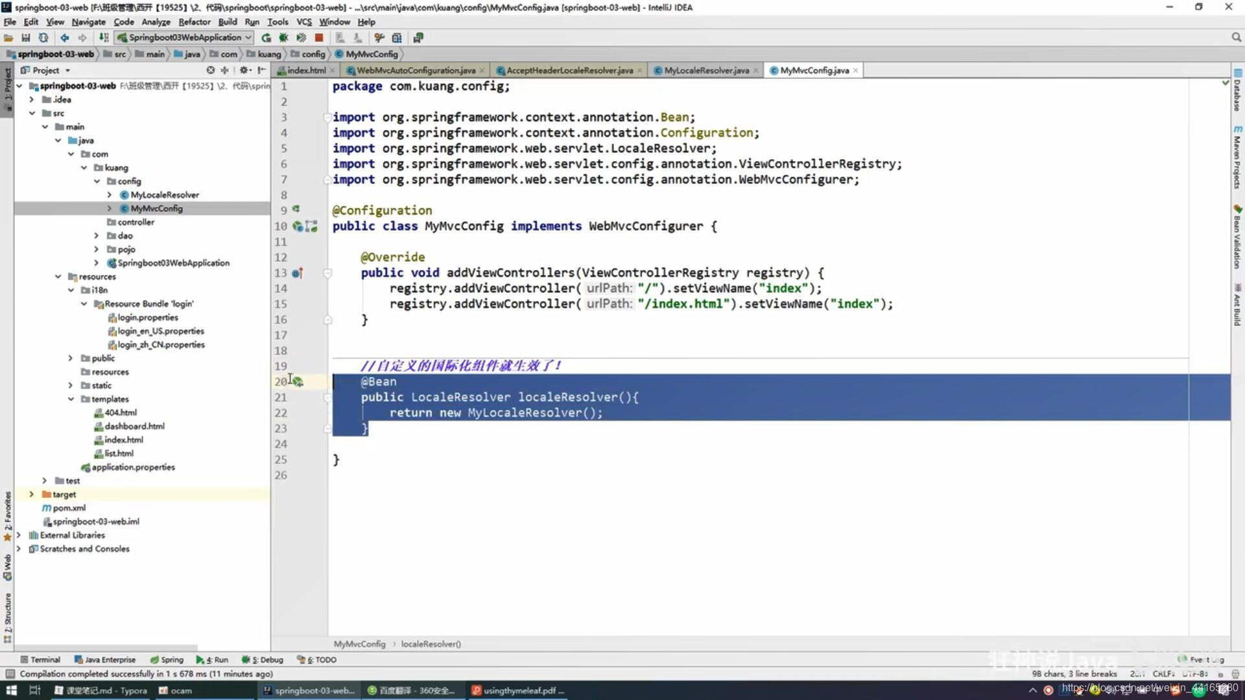Toggle the tool window bars corner icon

coord(9,674)
